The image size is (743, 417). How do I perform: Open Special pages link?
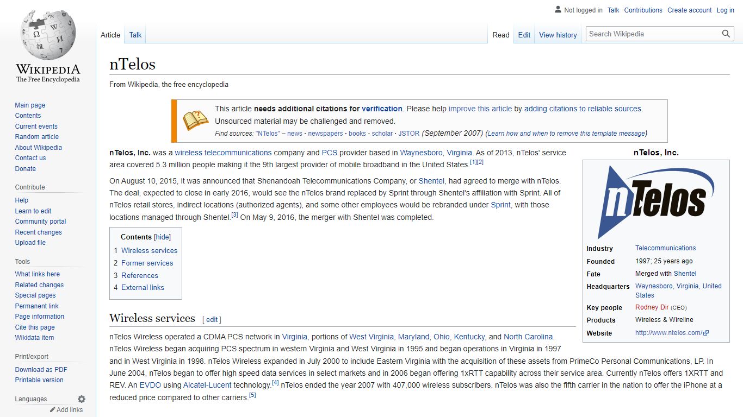click(x=35, y=295)
